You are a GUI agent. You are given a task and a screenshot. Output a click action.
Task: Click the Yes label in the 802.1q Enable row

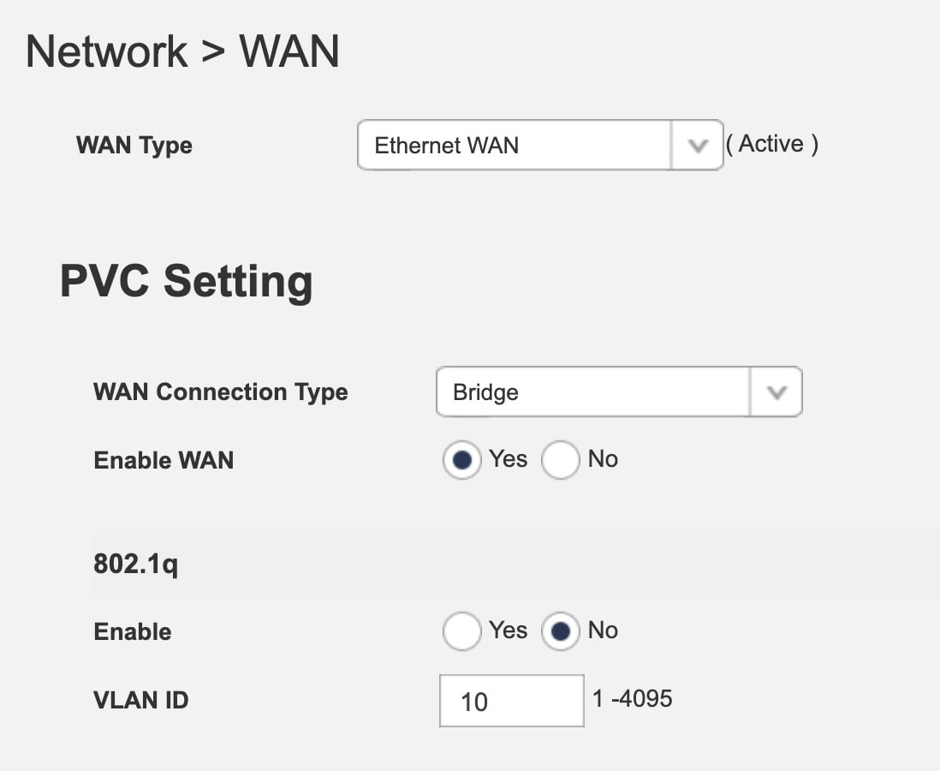click(x=509, y=631)
